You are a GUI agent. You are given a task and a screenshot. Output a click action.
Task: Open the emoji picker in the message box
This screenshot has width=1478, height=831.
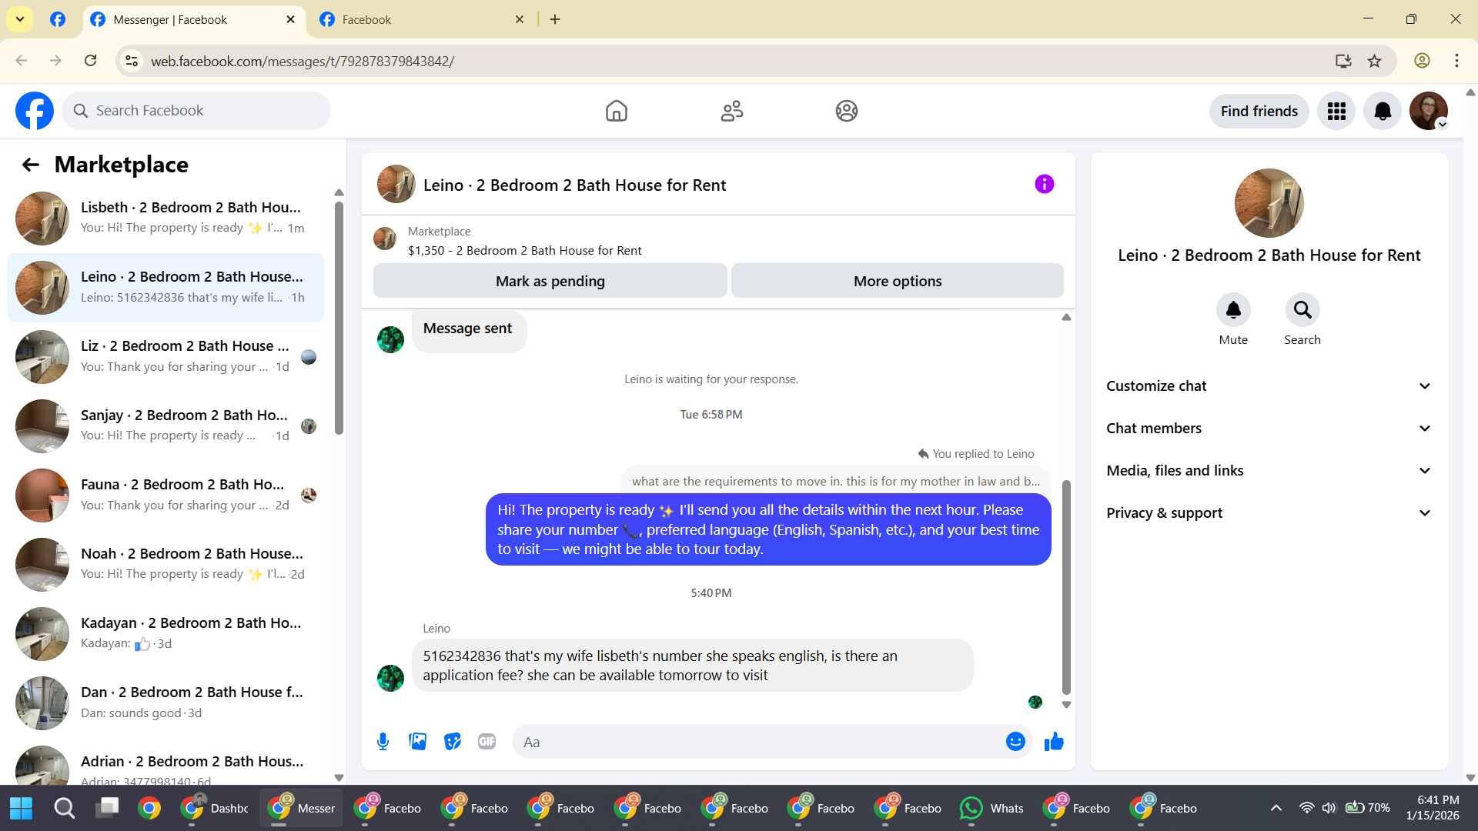[1015, 742]
